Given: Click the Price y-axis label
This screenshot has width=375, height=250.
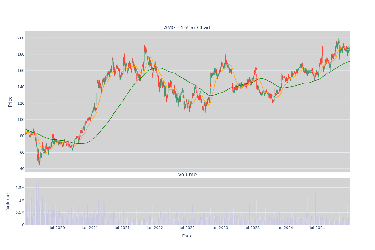Looking at the screenshot, I should [x=10, y=102].
